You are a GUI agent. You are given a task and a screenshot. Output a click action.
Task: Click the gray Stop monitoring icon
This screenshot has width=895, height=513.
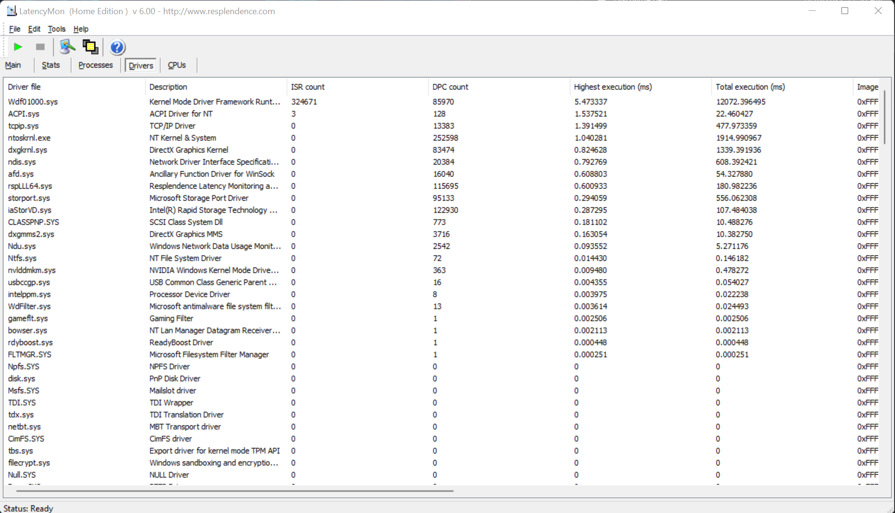40,47
